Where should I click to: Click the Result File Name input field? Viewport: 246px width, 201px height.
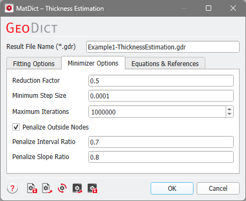163,47
